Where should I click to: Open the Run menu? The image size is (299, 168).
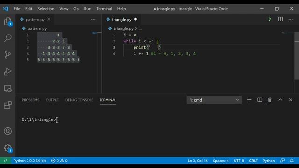click(x=87, y=9)
